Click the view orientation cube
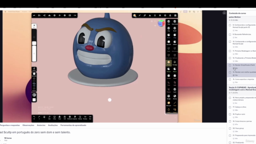Image resolution: width=256 pixels, height=144 pixels. 161,24
